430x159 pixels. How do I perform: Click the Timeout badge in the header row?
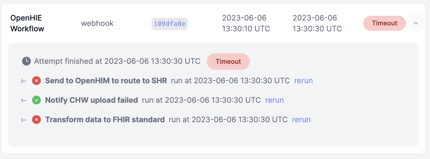384,23
